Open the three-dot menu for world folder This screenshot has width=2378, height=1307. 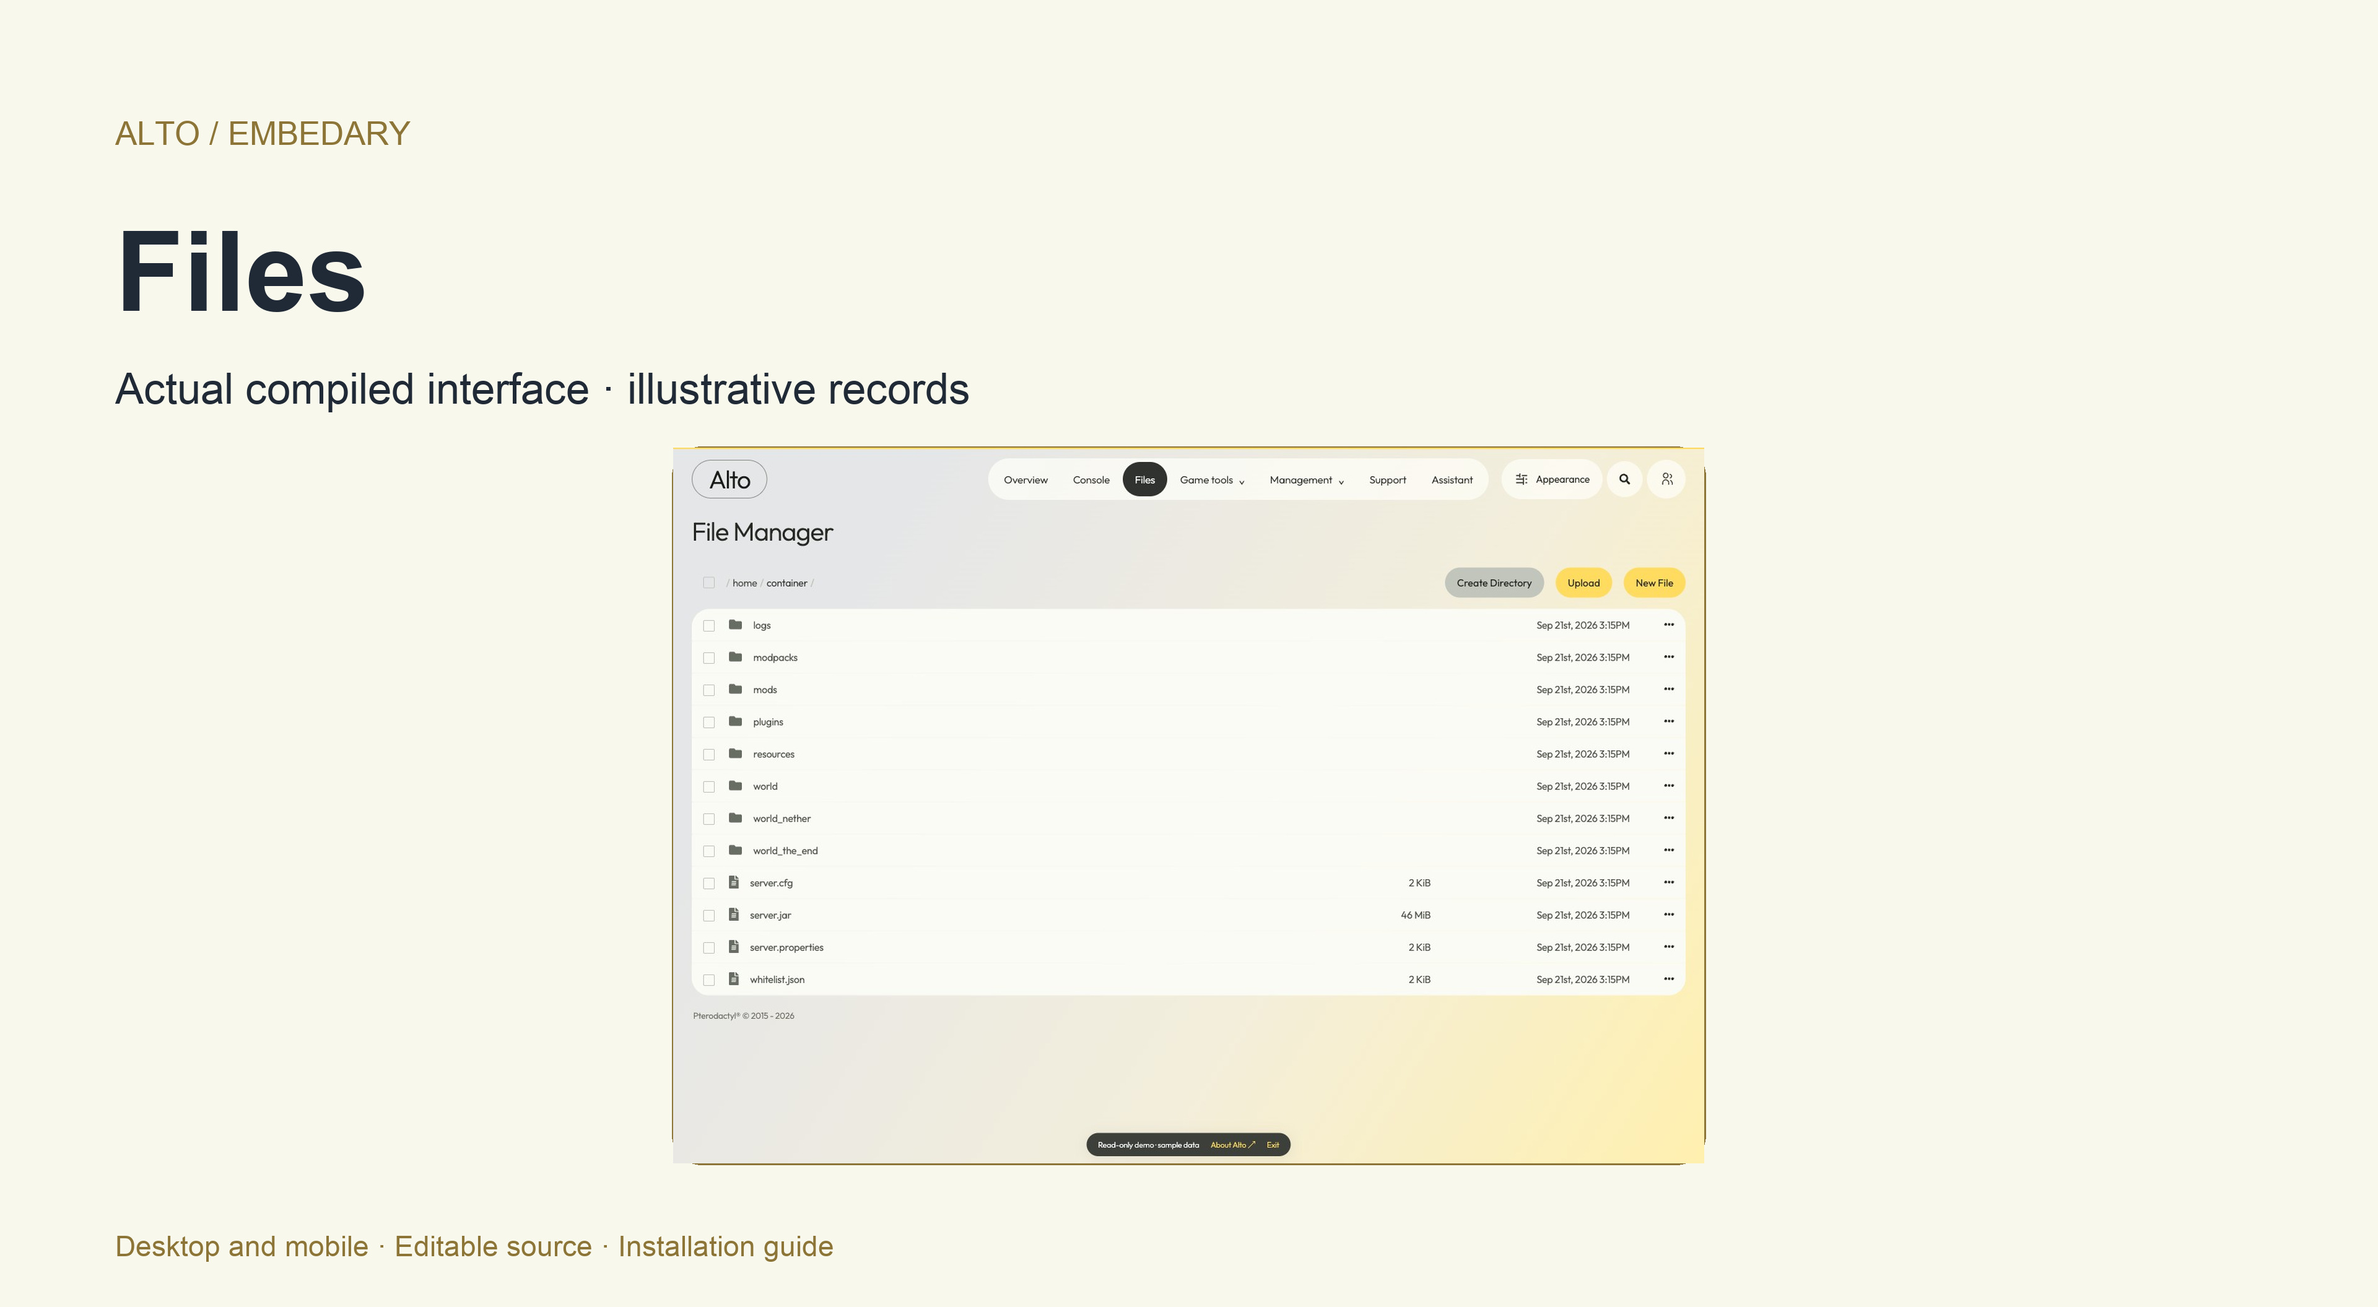(x=1668, y=786)
